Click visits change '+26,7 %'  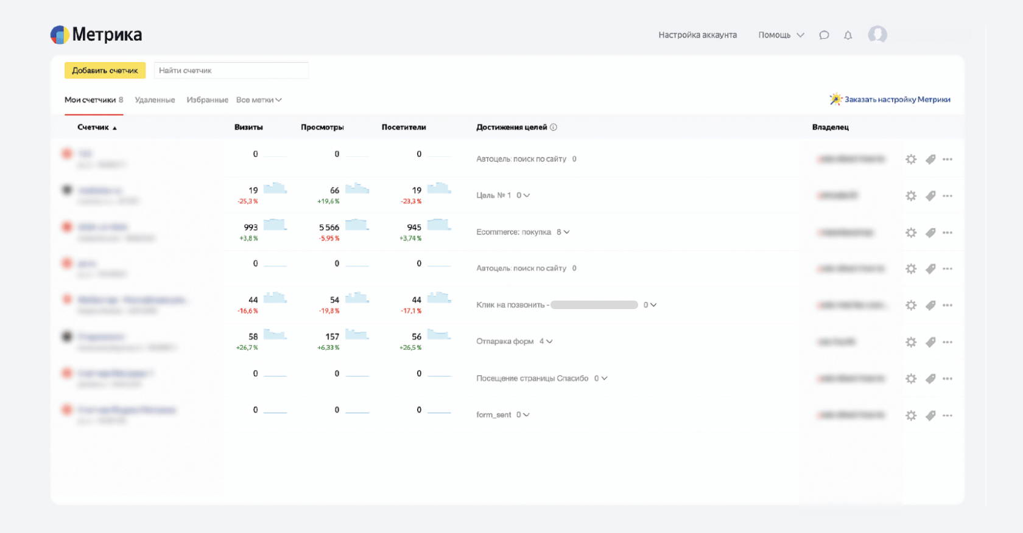click(247, 348)
